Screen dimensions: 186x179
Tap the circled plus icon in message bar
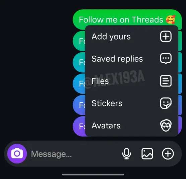(x=168, y=153)
